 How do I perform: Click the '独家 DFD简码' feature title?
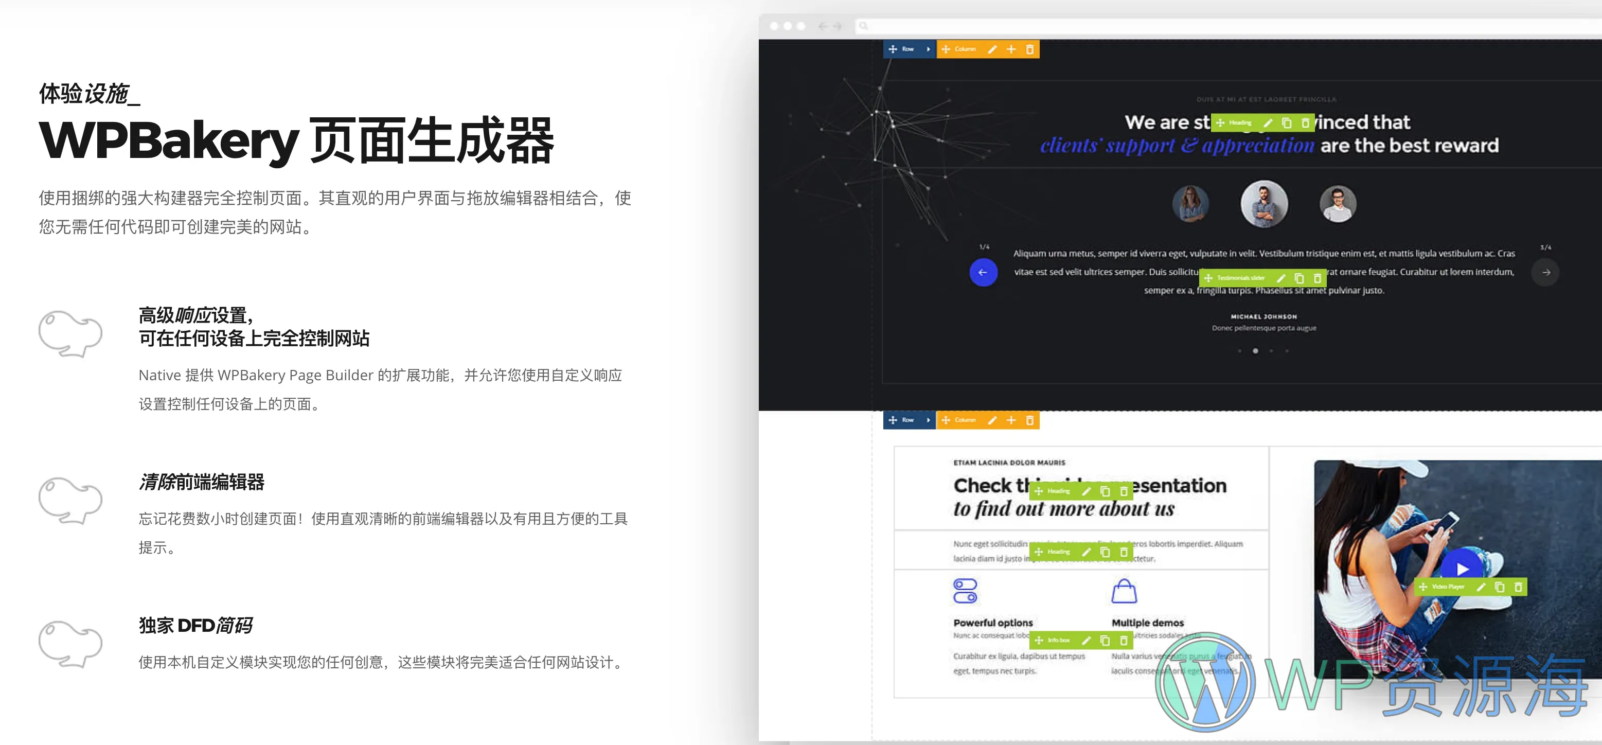click(x=195, y=626)
